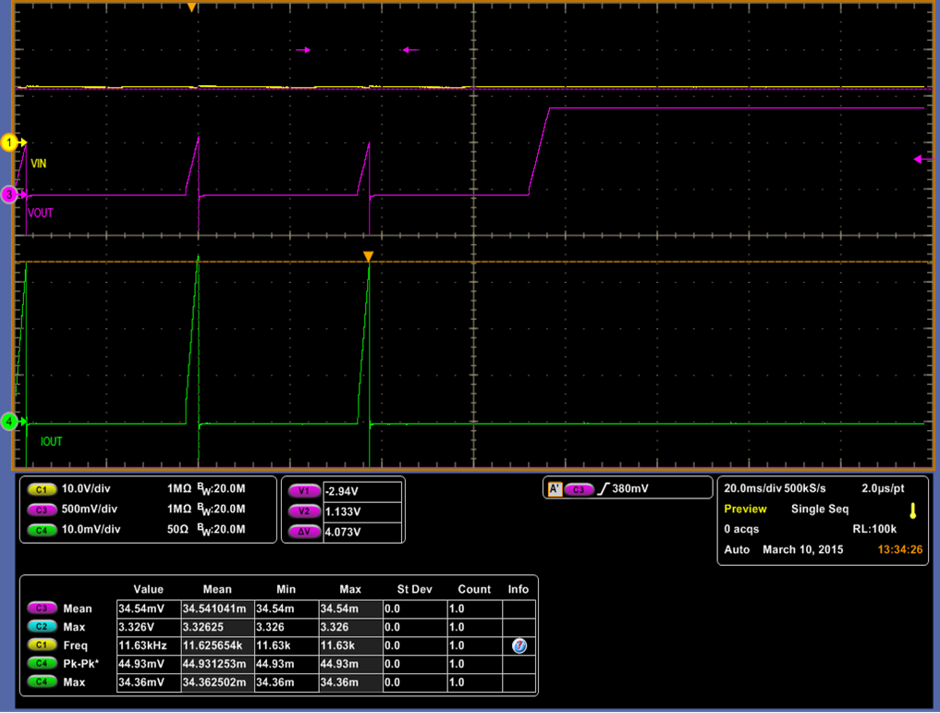
Task: Click the magenta trigger level arrow at right edge
Action: (922, 160)
